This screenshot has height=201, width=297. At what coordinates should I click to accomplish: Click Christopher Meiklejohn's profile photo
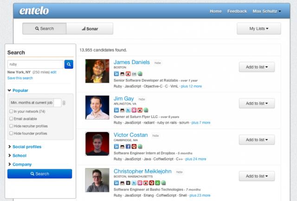click(97, 180)
